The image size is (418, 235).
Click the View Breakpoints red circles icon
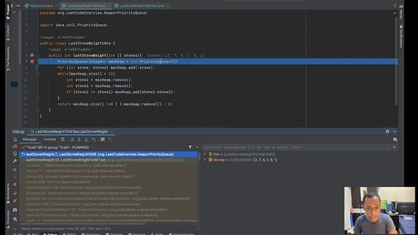(15, 193)
